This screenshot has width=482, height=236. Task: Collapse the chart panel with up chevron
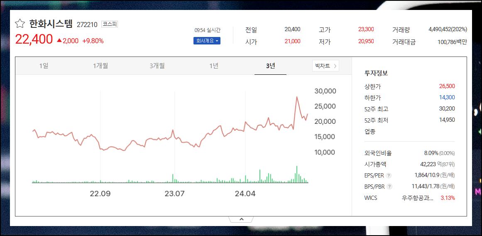tap(241, 219)
